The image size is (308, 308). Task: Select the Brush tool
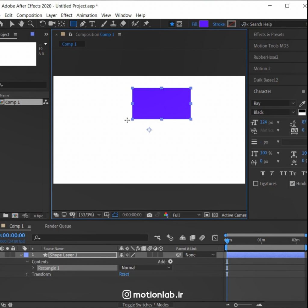pyautogui.click(x=104, y=24)
